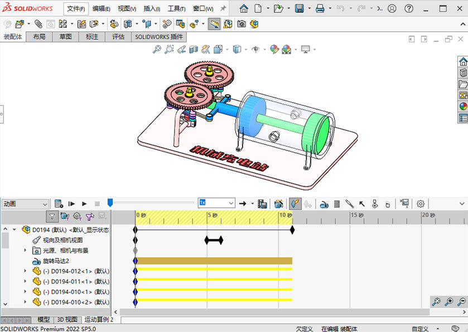Toggle Autokey in the motion toolbar
This screenshot has height=332, width=468.
click(x=295, y=204)
